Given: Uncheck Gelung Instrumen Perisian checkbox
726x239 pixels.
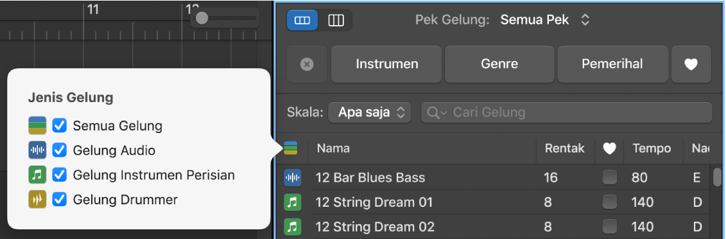Looking at the screenshot, I should (x=59, y=175).
